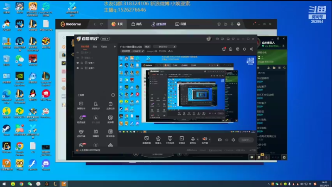Toggle the preview eye icon in bottom bar

tap(227, 140)
